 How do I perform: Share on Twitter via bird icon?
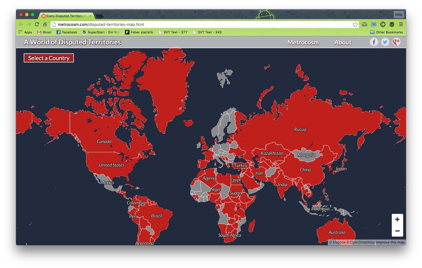coord(385,42)
